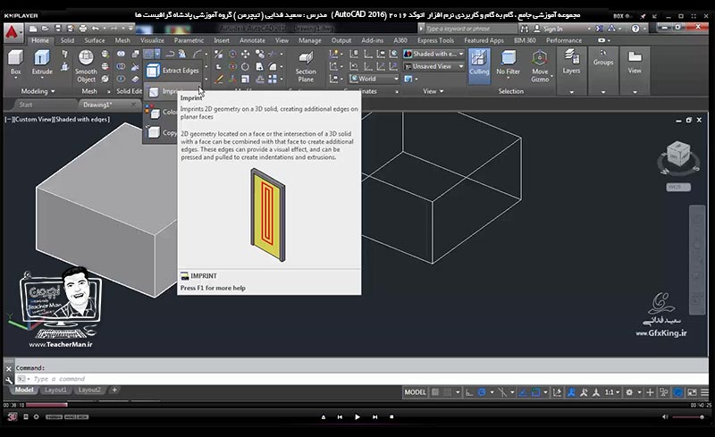Expand the Mesh panel dialog arrow
This screenshot has width=715, height=437.
[x=108, y=92]
